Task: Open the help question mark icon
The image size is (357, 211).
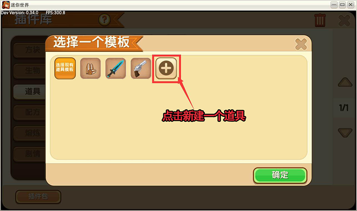Action: click(104, 20)
